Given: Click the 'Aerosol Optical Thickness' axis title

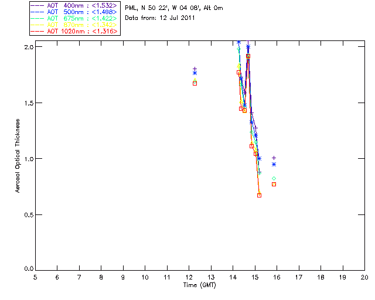Looking at the screenshot, I should pos(18,156).
